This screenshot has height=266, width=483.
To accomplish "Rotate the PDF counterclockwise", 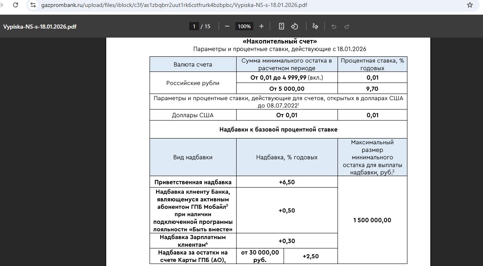I will click(x=294, y=26).
